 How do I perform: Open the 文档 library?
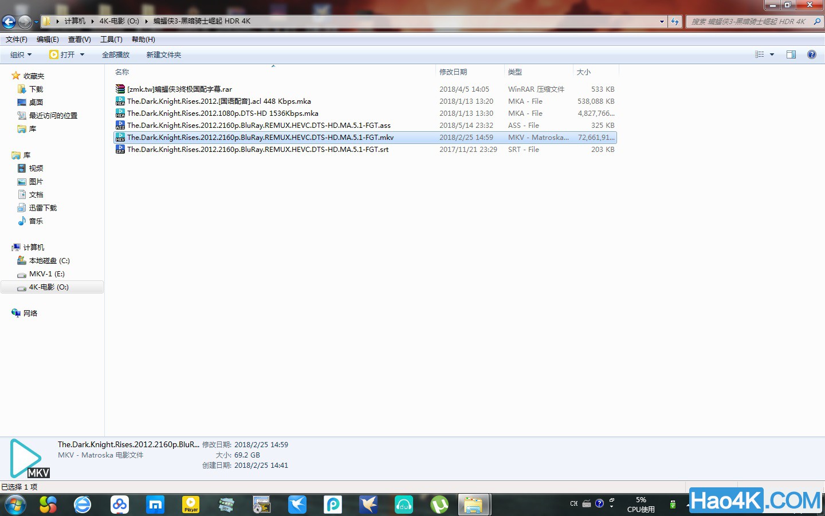[x=36, y=194]
